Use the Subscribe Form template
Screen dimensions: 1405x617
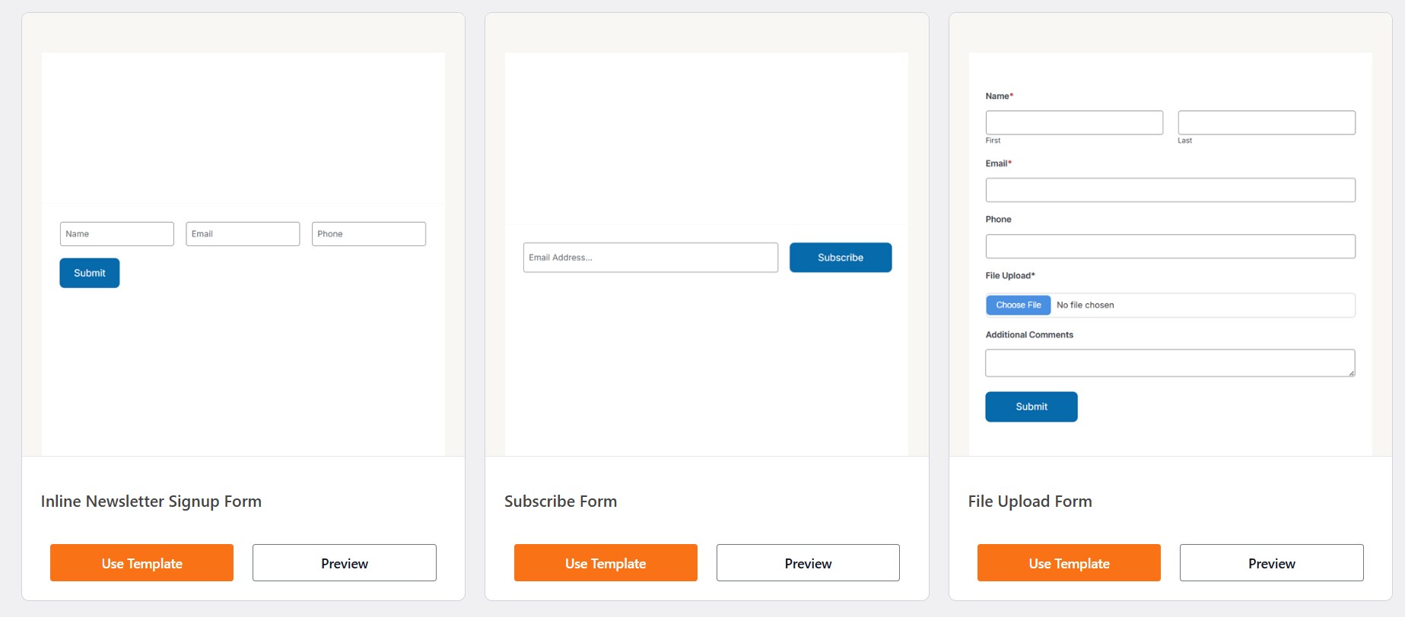(x=606, y=563)
